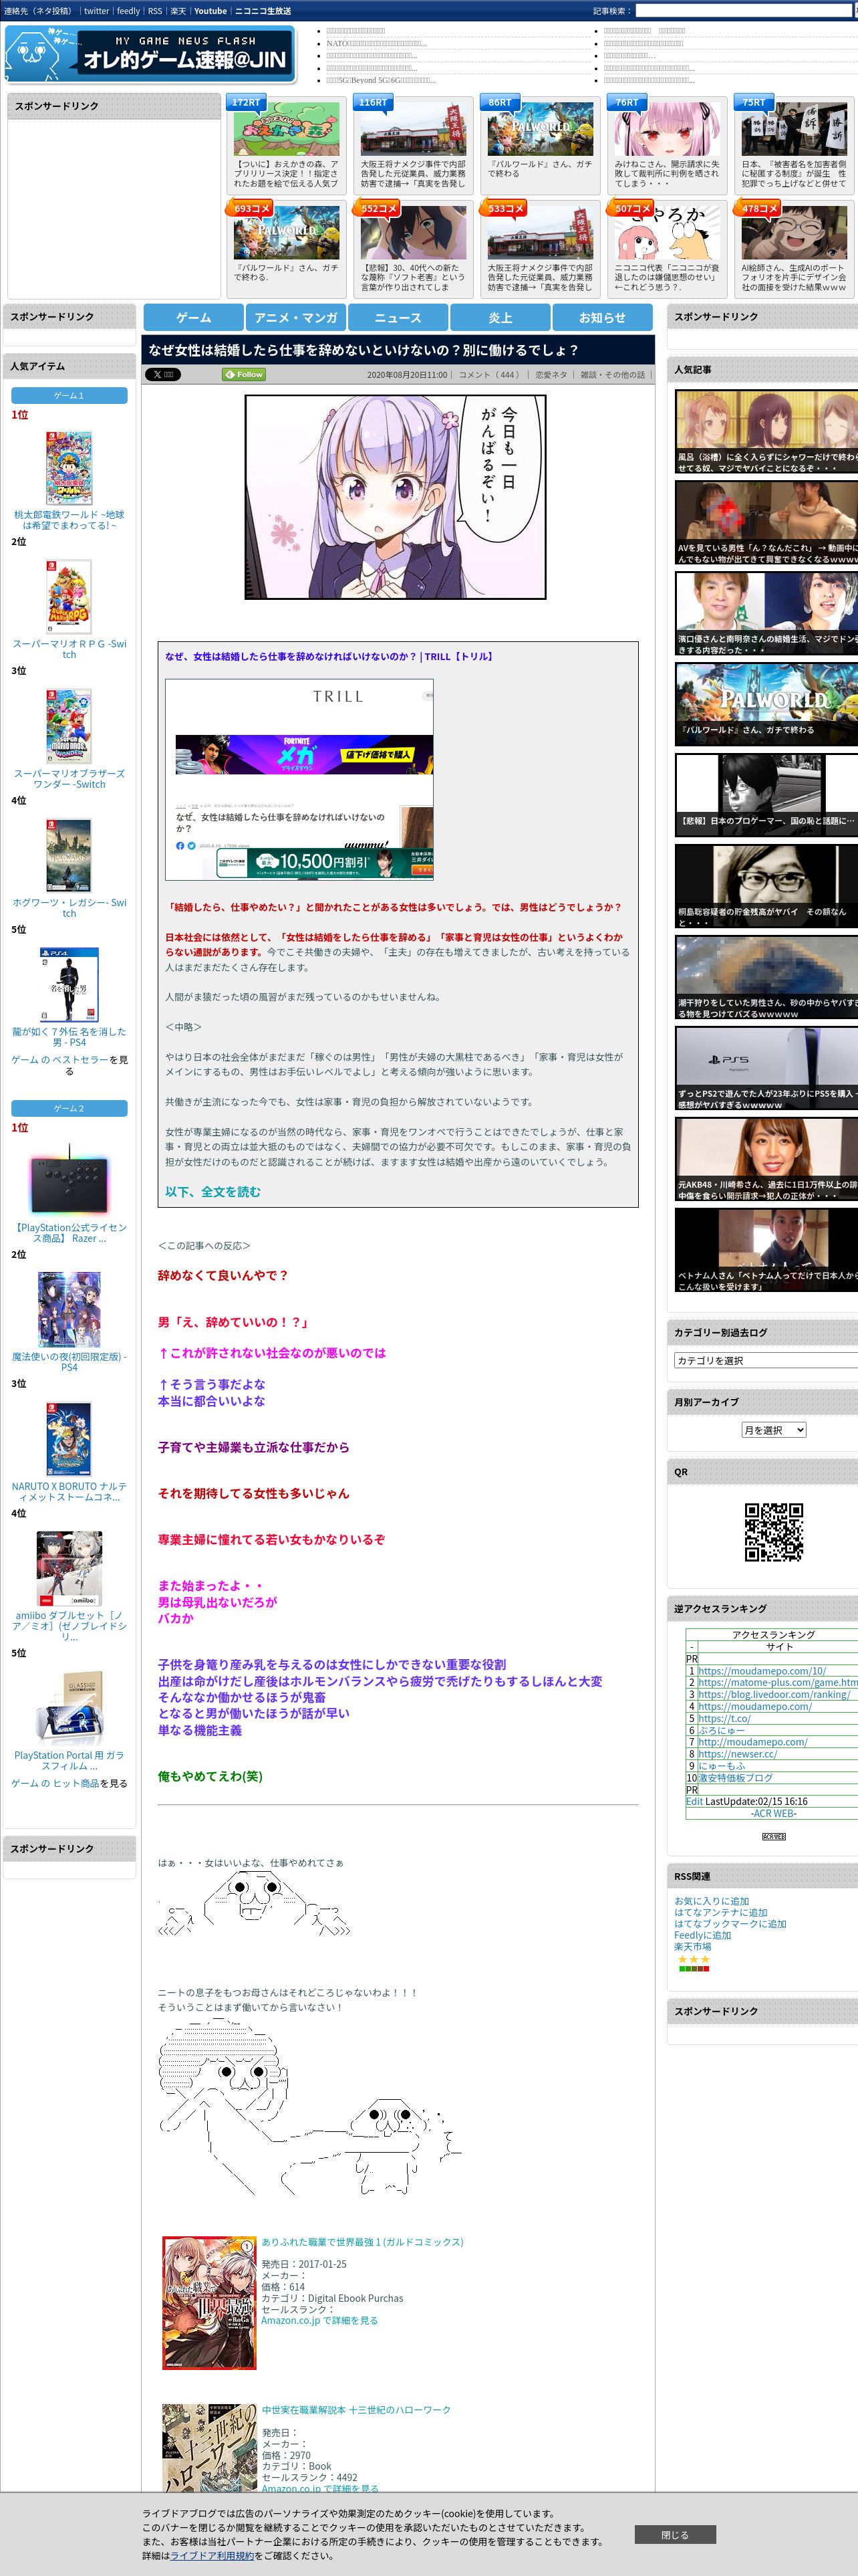Click the Razer PlayStation arcade stick image

tap(69, 1180)
